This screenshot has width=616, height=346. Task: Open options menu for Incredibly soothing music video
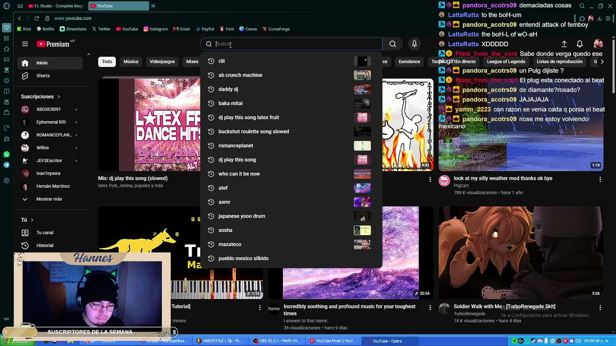pyautogui.click(x=430, y=307)
